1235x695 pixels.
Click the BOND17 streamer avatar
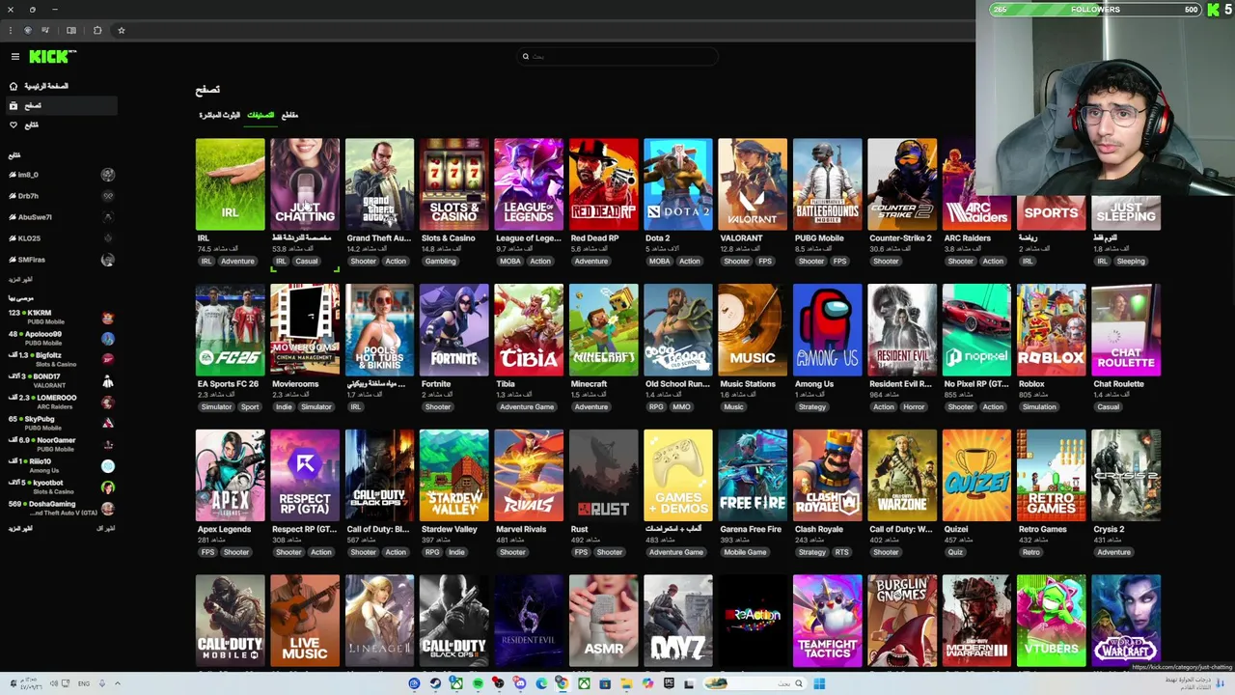pos(108,381)
